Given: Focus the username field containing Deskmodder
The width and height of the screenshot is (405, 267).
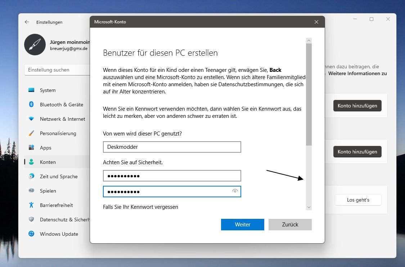Looking at the screenshot, I should click(172, 147).
